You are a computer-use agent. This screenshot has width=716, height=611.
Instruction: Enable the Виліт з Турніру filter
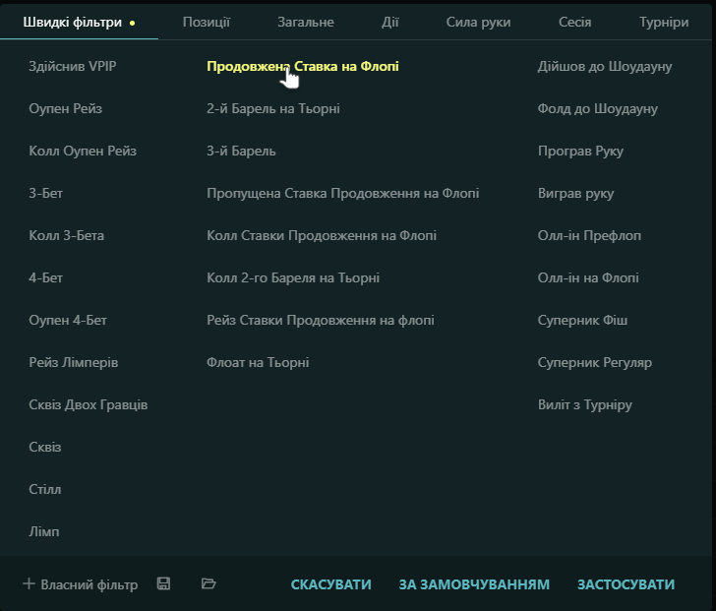(x=585, y=404)
